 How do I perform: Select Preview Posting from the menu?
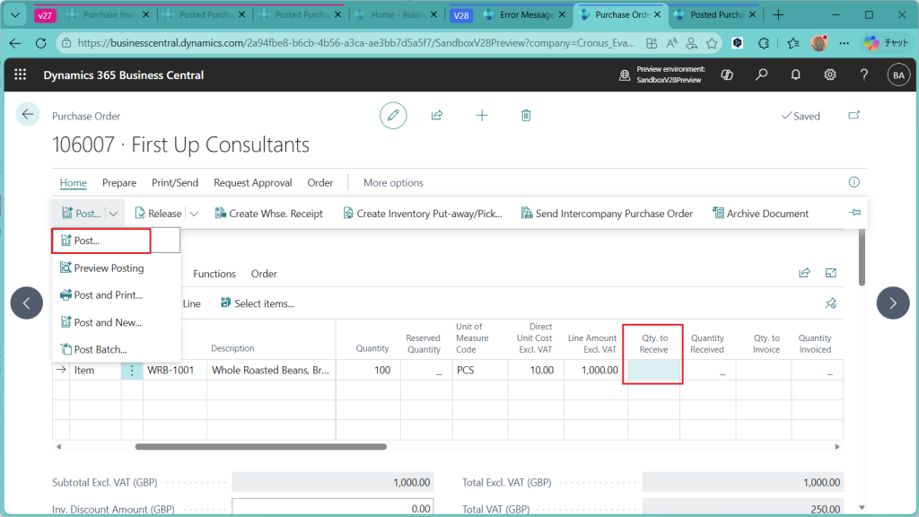(x=108, y=267)
